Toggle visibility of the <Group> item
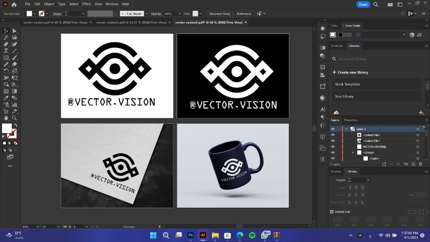 (x=333, y=153)
